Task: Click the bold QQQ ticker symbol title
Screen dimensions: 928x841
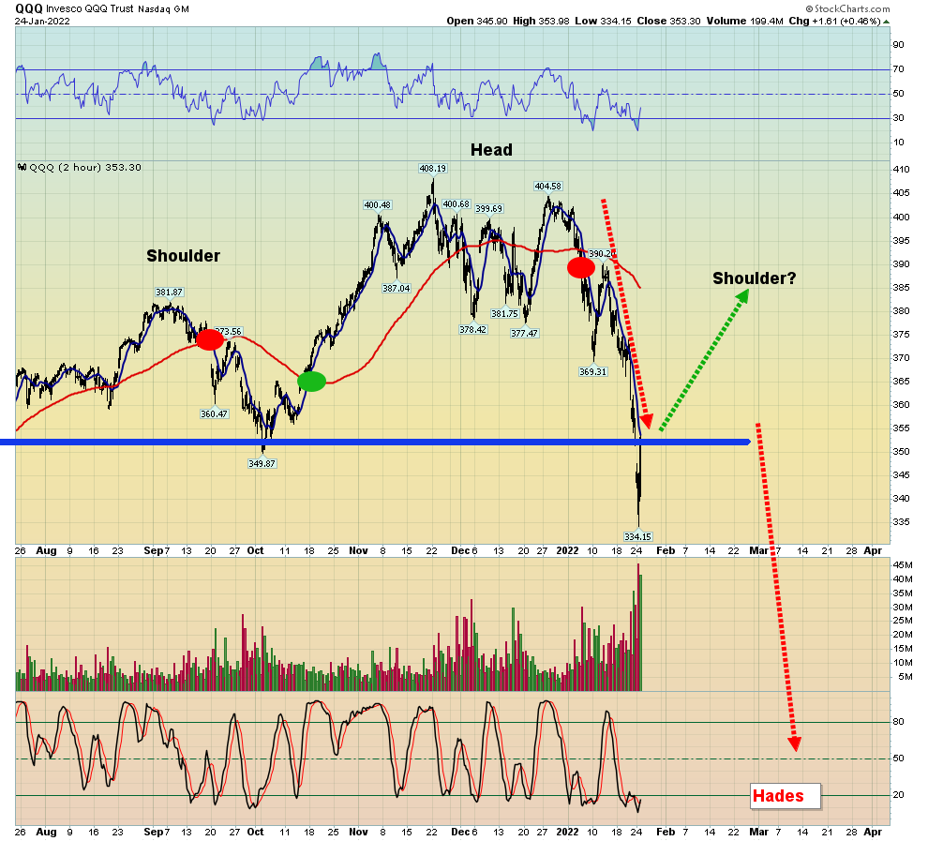Action: coord(29,8)
